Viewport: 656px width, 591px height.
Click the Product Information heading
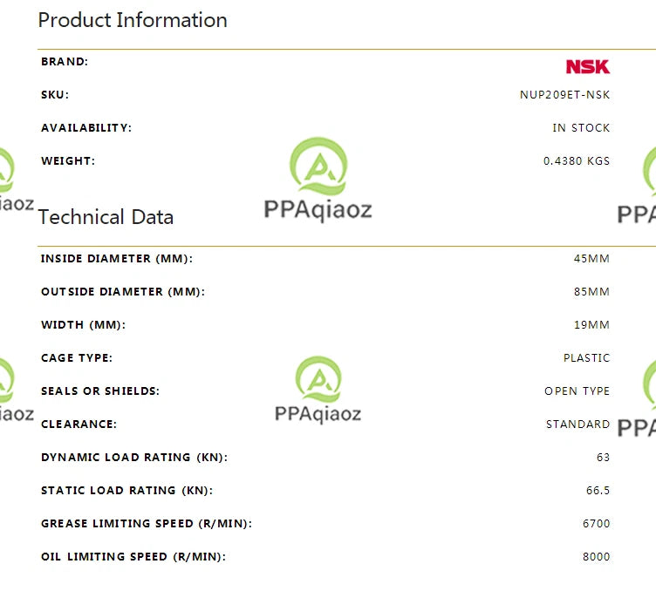pyautogui.click(x=133, y=20)
